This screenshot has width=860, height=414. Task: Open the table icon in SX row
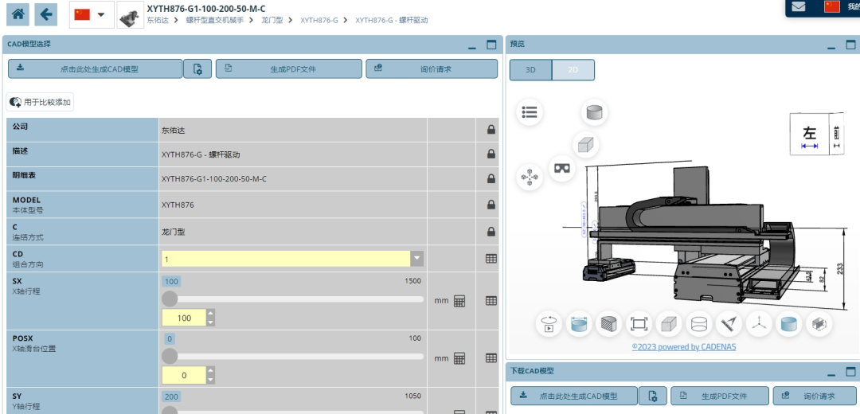point(491,300)
